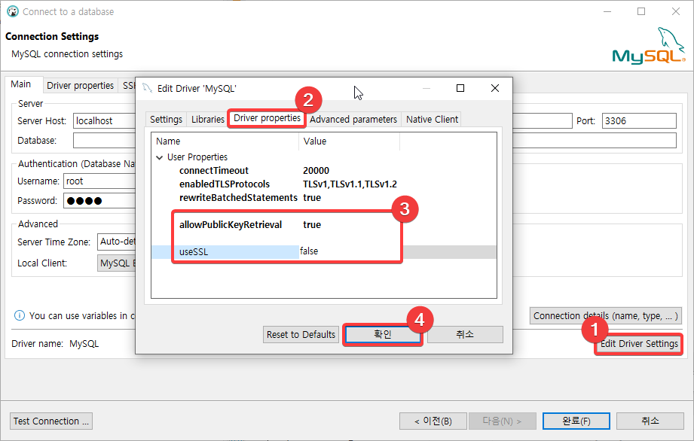The height and width of the screenshot is (441, 694).
Task: Open the Advanced parameters tab
Action: tap(353, 120)
